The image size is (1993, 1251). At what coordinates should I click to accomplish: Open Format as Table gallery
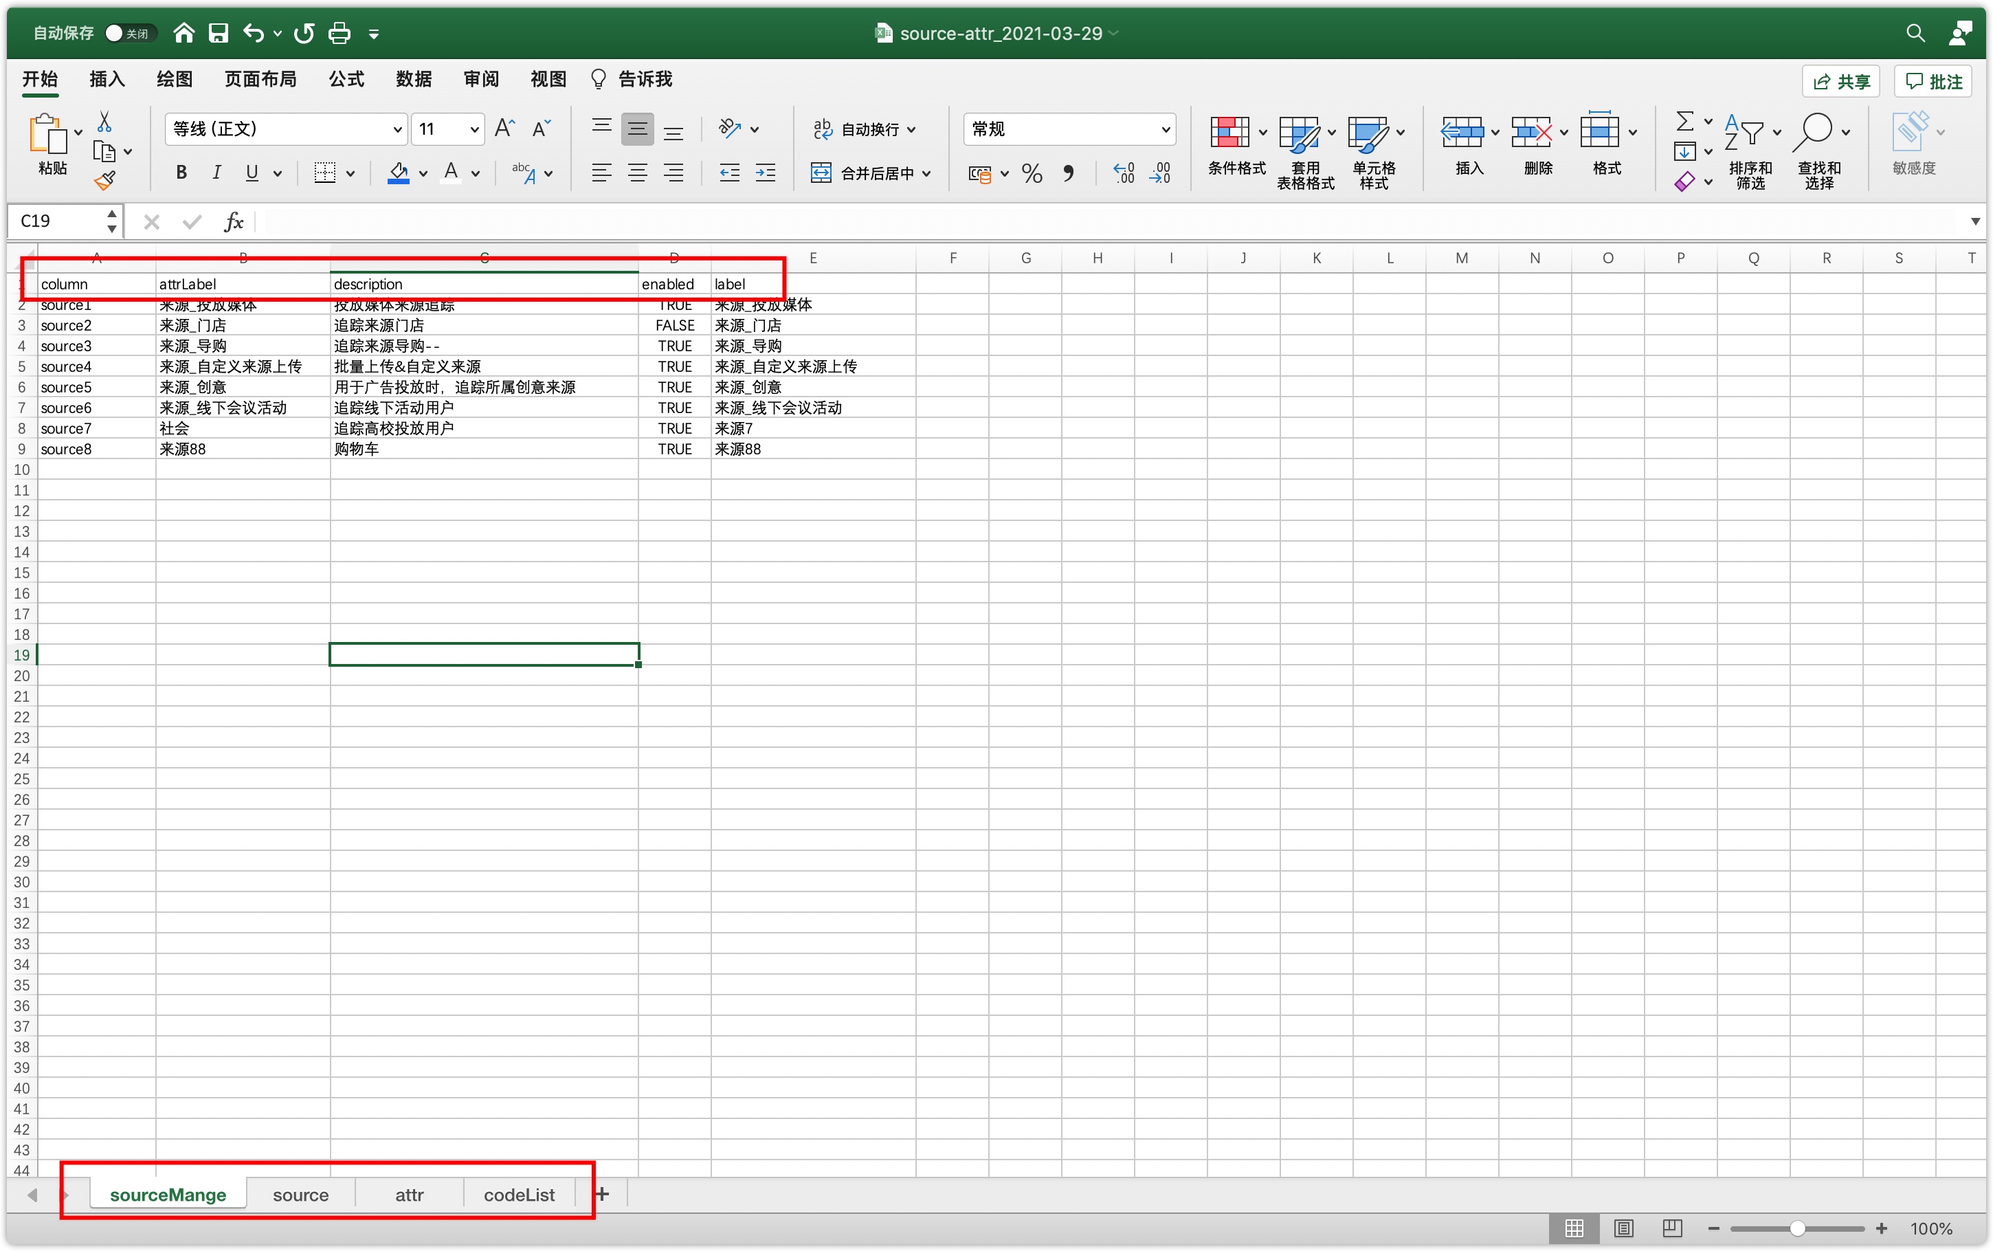coord(1305,152)
